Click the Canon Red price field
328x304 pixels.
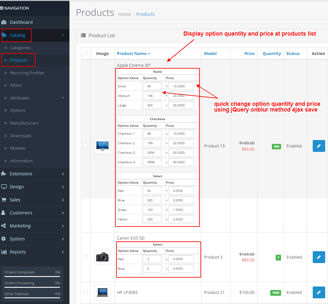click(x=181, y=259)
